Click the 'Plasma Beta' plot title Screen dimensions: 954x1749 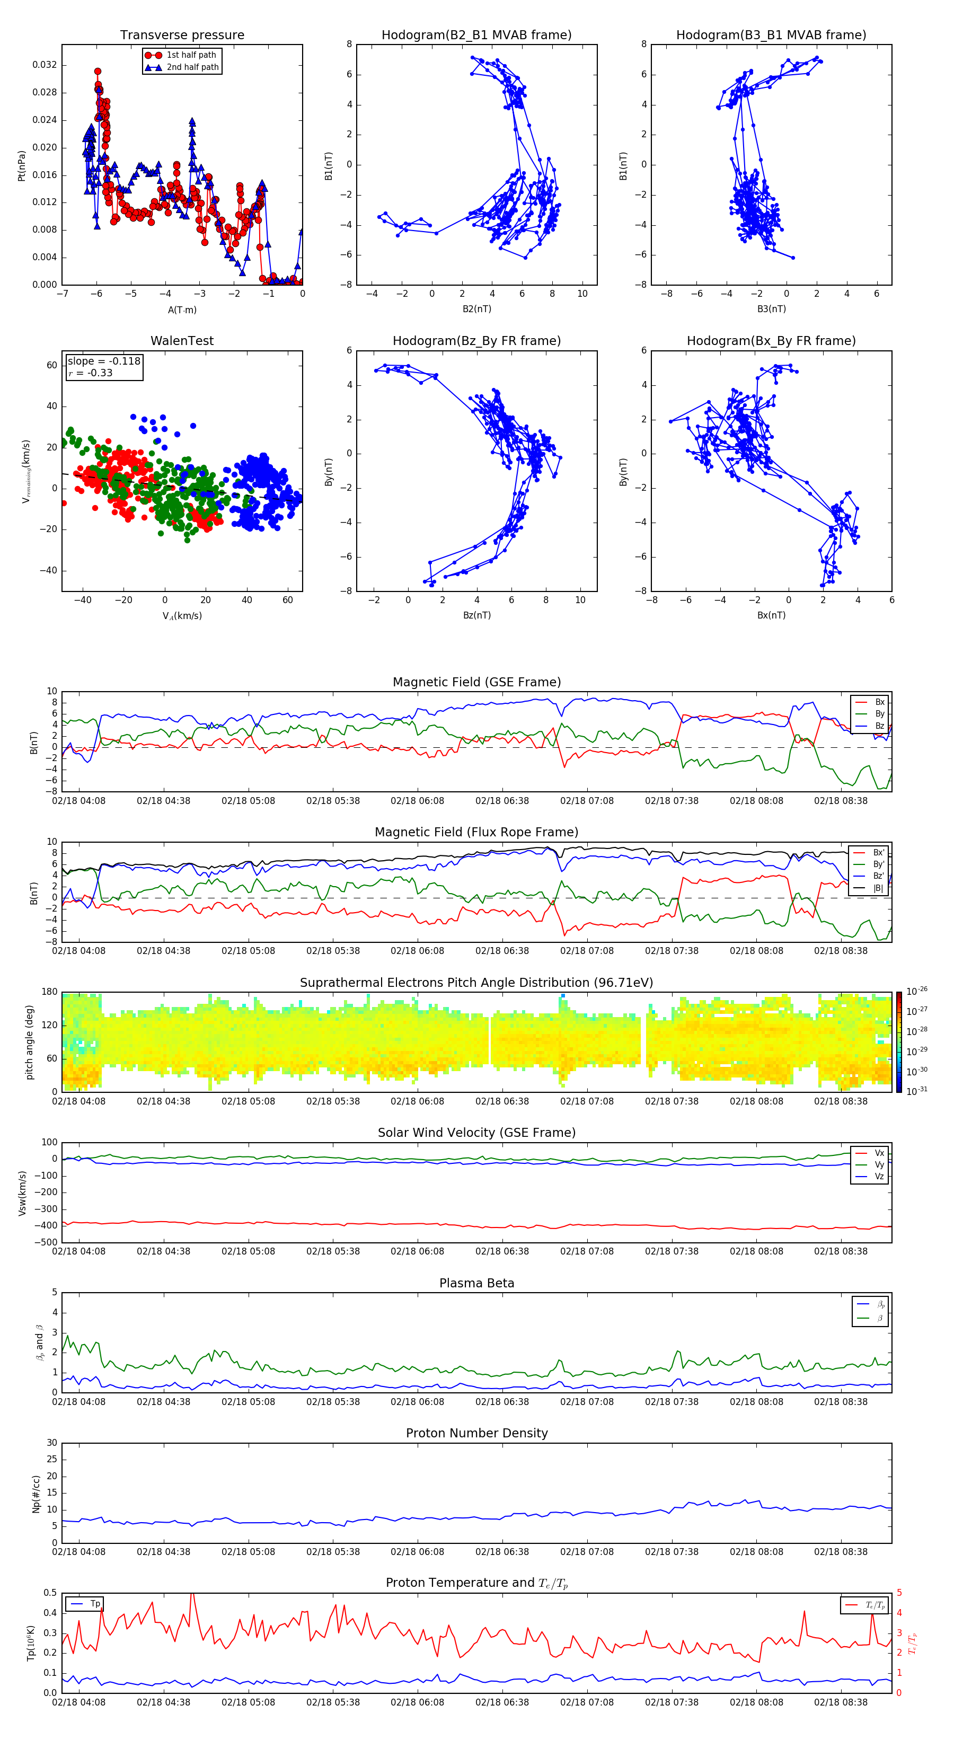coord(476,1284)
